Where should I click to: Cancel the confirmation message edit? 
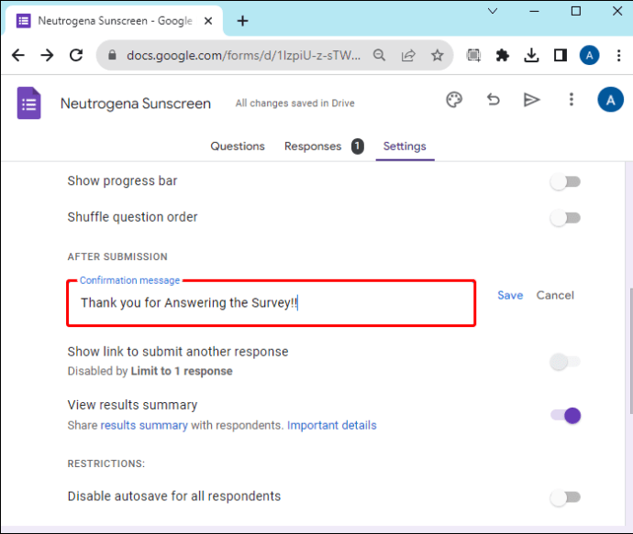tap(555, 296)
